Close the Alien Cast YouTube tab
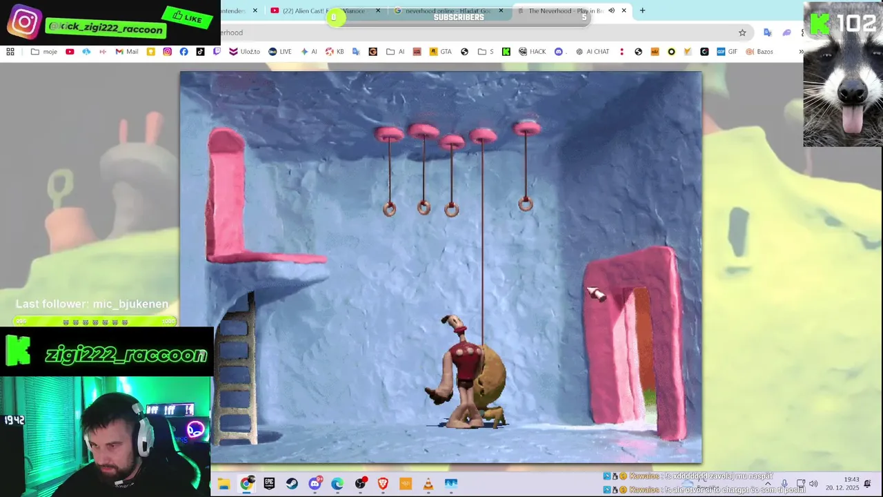The image size is (883, 497). (379, 10)
